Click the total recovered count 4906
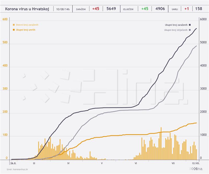This screenshot has height=174, width=209. pyautogui.click(x=160, y=9)
